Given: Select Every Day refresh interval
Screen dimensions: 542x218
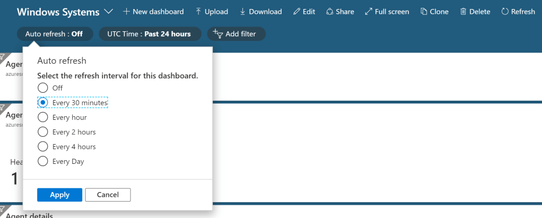Looking at the screenshot, I should pyautogui.click(x=43, y=161).
